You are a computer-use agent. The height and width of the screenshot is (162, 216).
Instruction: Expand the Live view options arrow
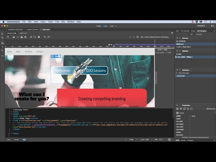point(115,26)
